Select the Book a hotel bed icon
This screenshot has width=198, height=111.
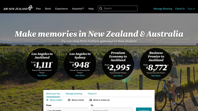(x=69, y=100)
